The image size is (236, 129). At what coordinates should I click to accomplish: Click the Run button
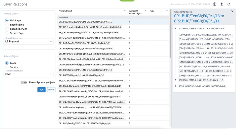41,90
